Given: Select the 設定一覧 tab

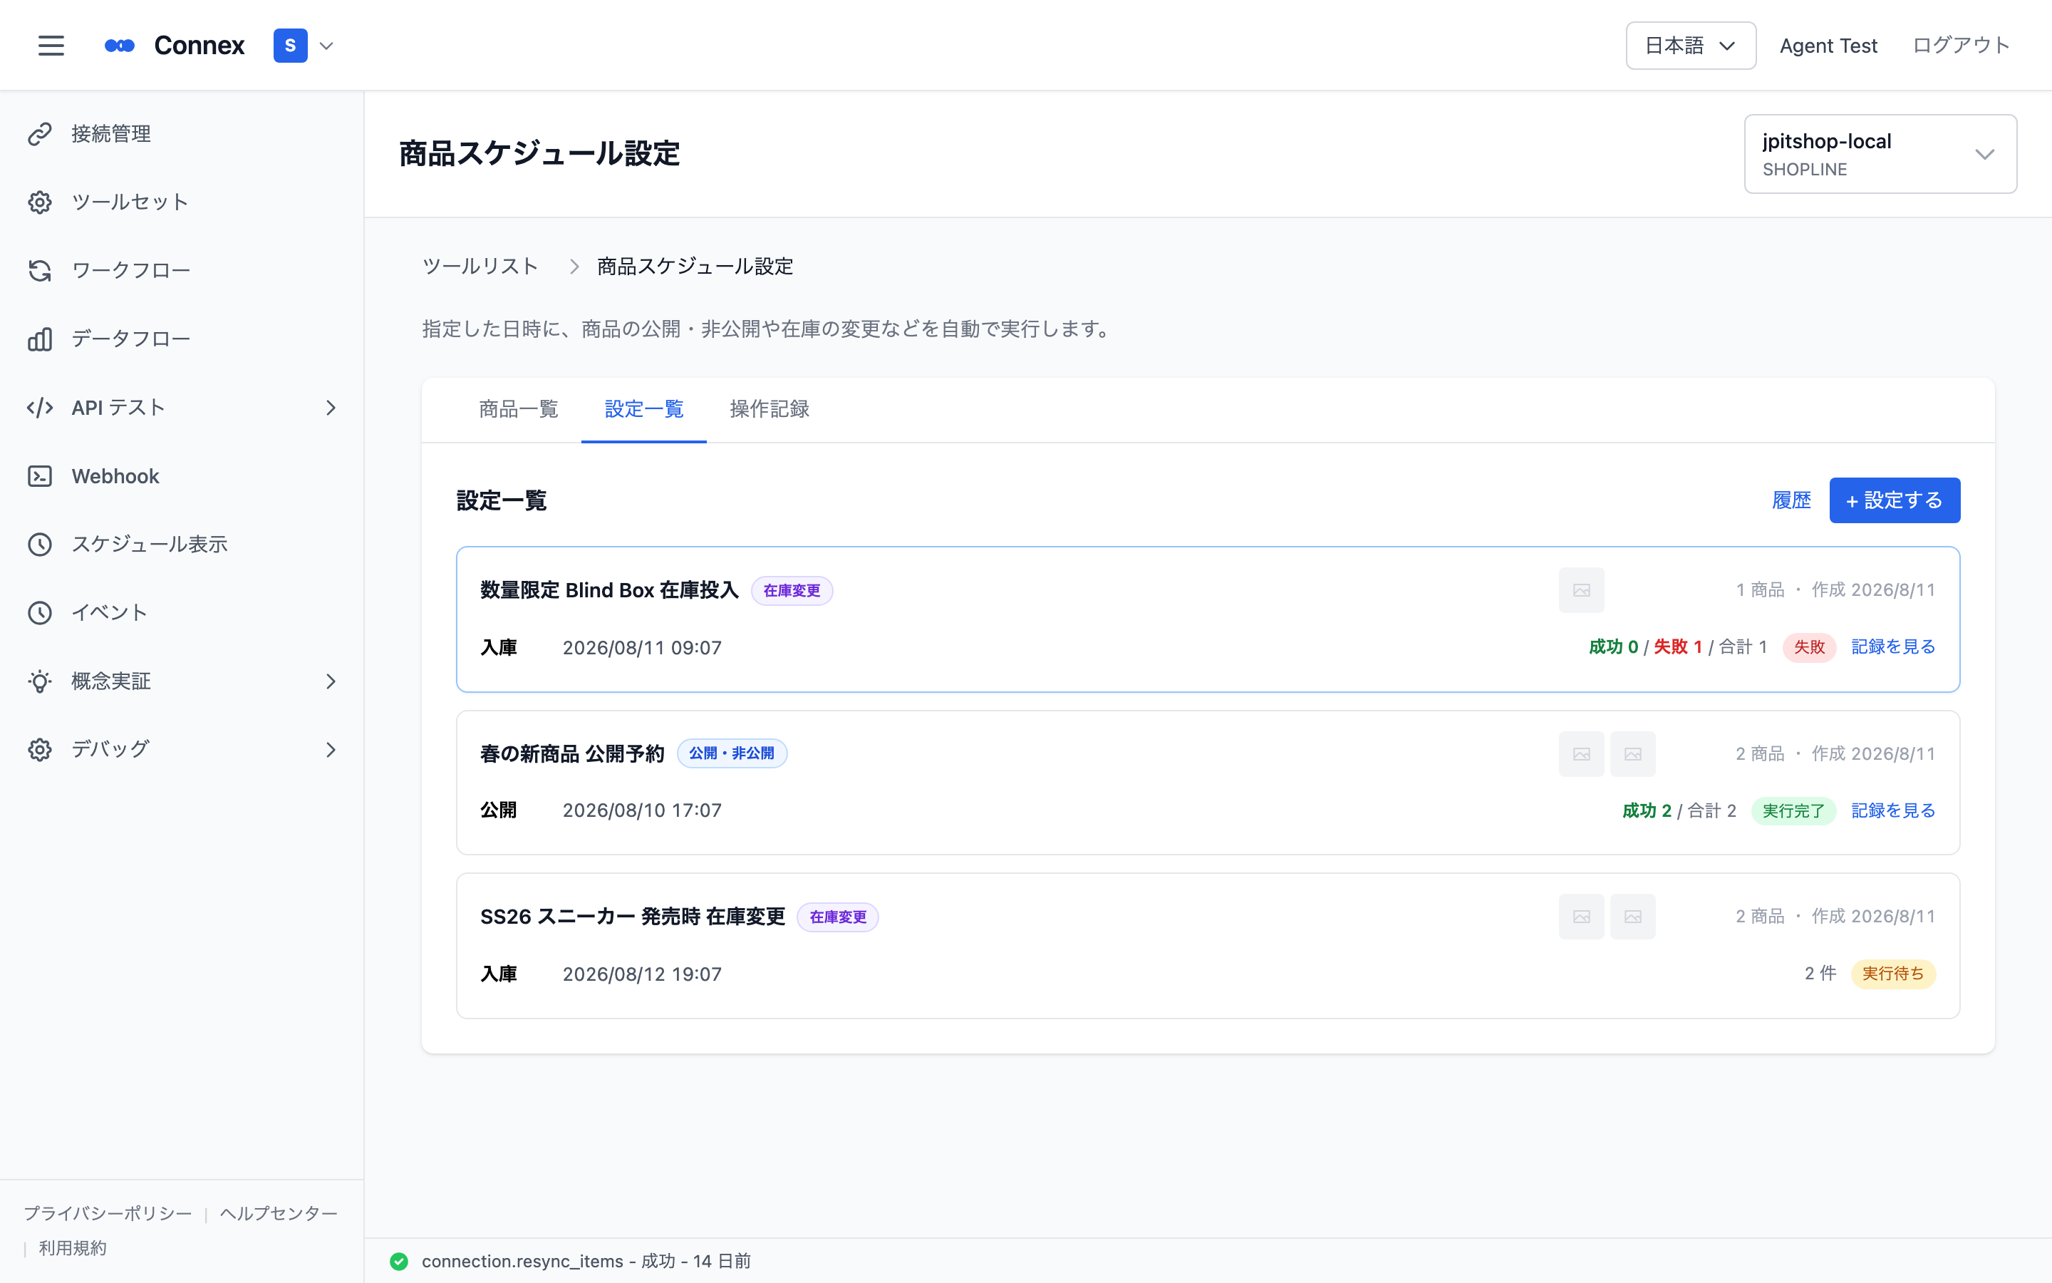Looking at the screenshot, I should pyautogui.click(x=643, y=410).
